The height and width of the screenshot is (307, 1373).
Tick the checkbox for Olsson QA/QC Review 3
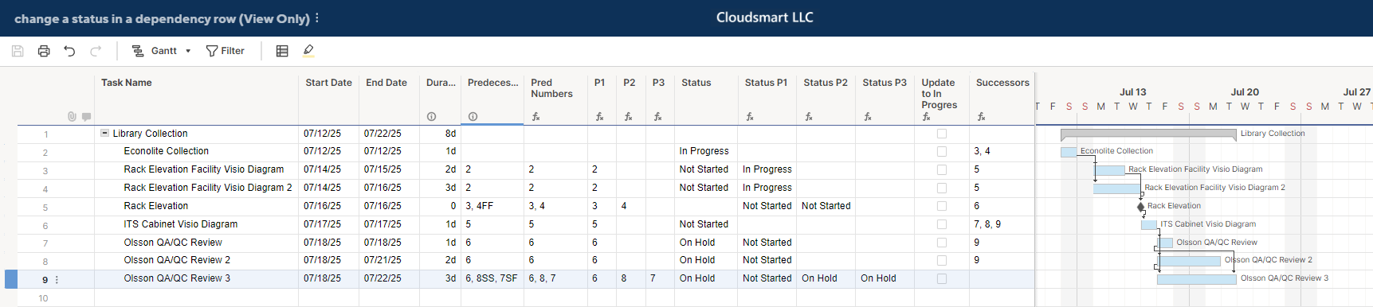942,278
